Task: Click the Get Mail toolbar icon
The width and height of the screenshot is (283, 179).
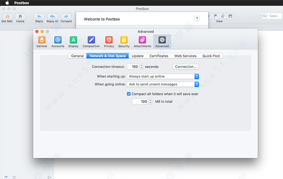Action: click(8, 16)
